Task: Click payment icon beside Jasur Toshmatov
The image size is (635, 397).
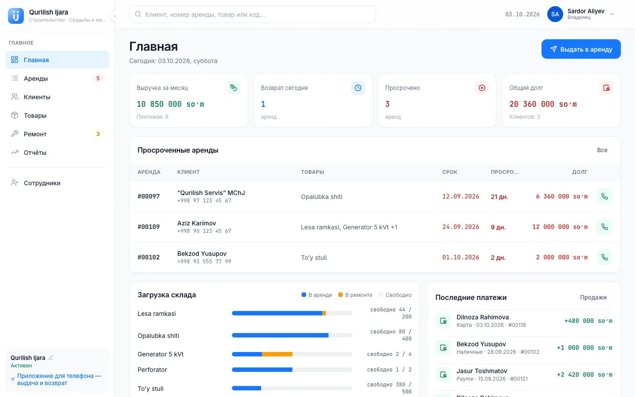Action: point(443,375)
